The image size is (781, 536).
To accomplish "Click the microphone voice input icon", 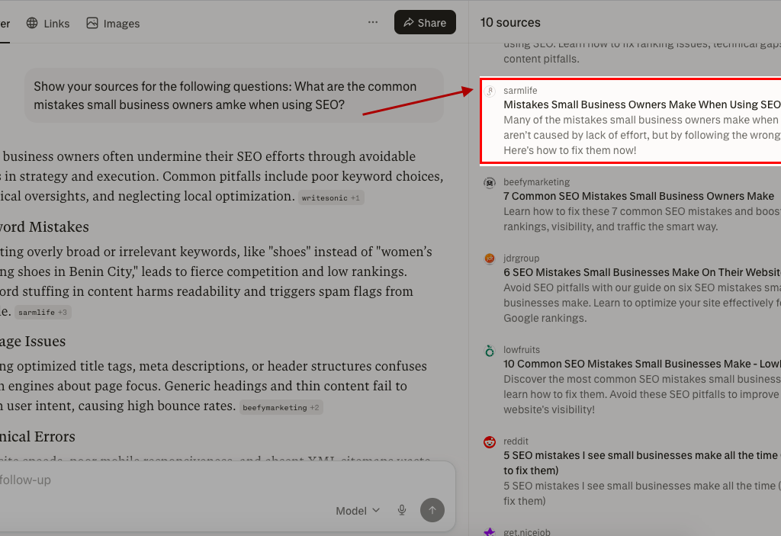I will coord(402,510).
